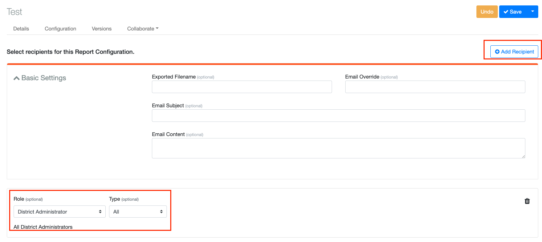
Task: Open the Type dropdown set to All
Action: [138, 212]
